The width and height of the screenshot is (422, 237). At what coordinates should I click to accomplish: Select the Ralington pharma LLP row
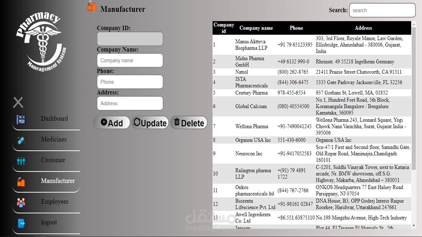312,173
